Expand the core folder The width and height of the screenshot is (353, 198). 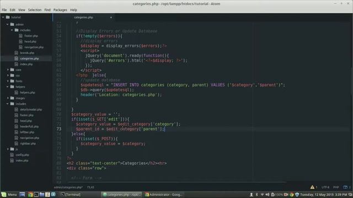[x=8, y=70]
